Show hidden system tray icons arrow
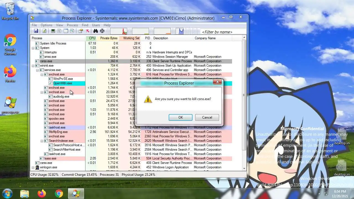 click(319, 194)
